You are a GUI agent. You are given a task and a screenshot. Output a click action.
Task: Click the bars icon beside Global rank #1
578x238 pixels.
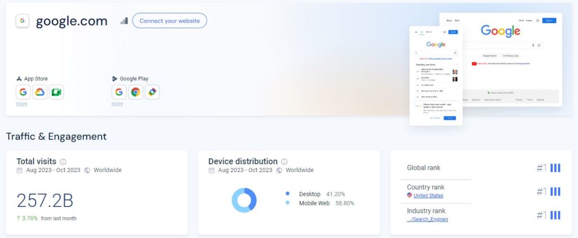tap(555, 168)
